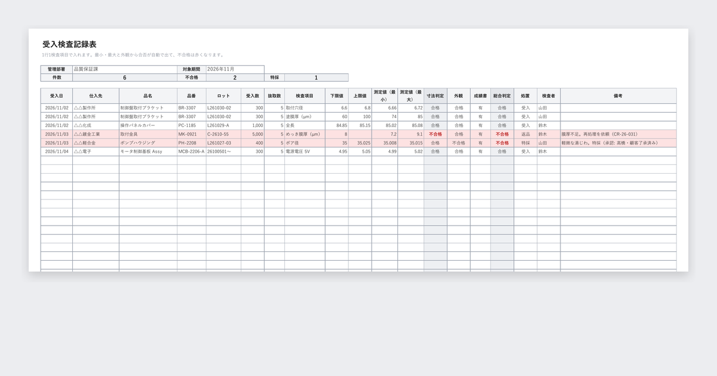This screenshot has width=717, height=376.
Task: Click measured max value 85.08
Action: (410, 125)
